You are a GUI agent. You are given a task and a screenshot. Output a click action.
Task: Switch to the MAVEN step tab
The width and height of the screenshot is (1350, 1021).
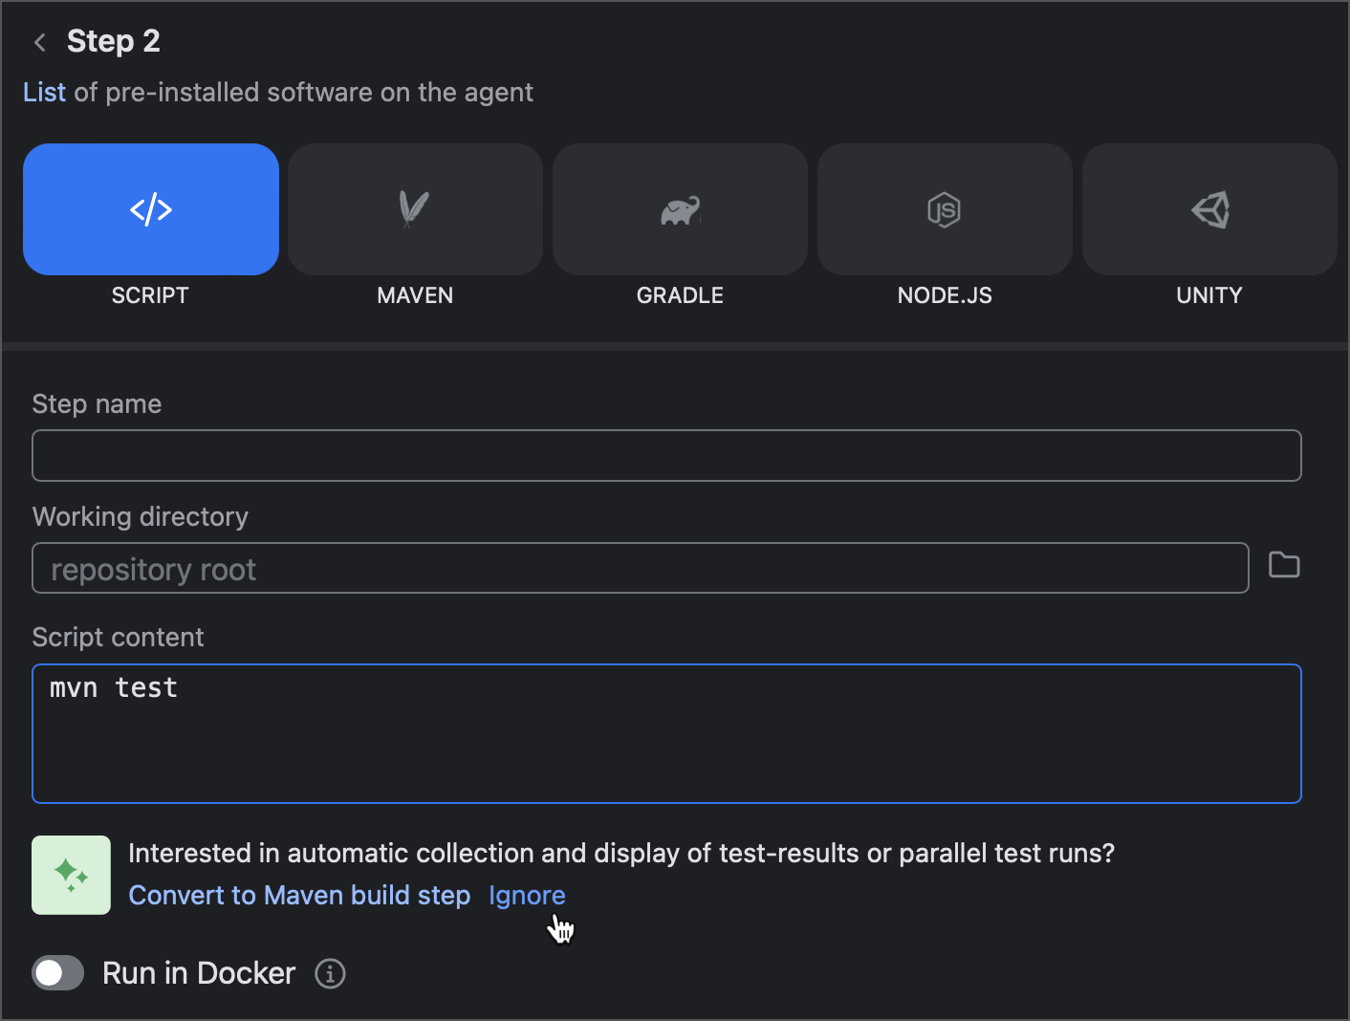(415, 229)
